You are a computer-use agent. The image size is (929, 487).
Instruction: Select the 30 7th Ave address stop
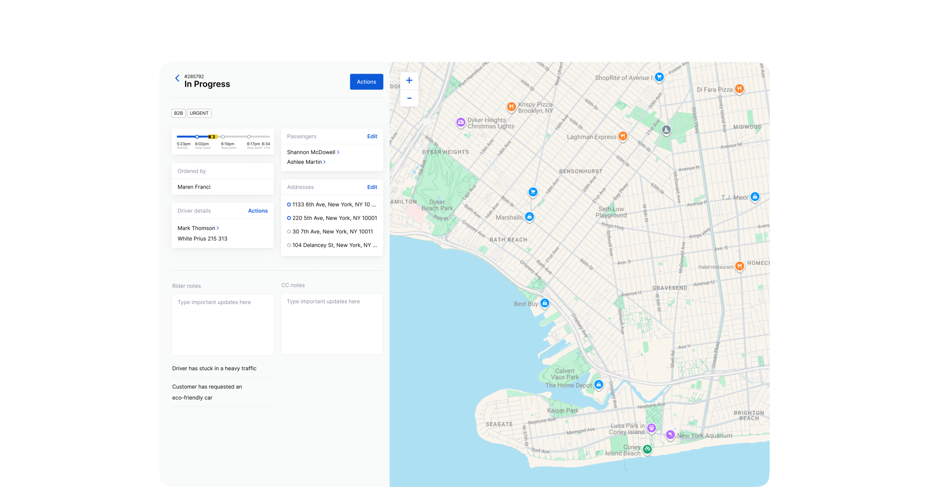(332, 232)
